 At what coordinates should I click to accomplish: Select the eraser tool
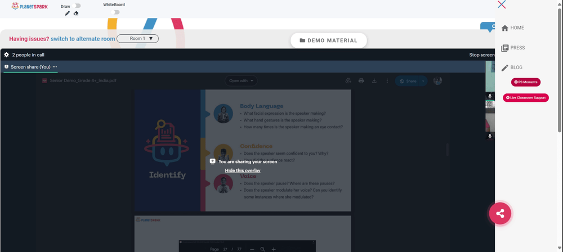(x=76, y=13)
